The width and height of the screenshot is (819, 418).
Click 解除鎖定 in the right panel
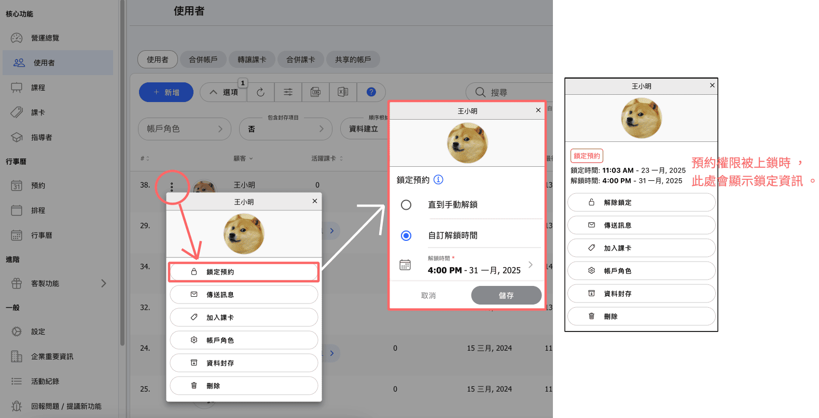coord(641,203)
